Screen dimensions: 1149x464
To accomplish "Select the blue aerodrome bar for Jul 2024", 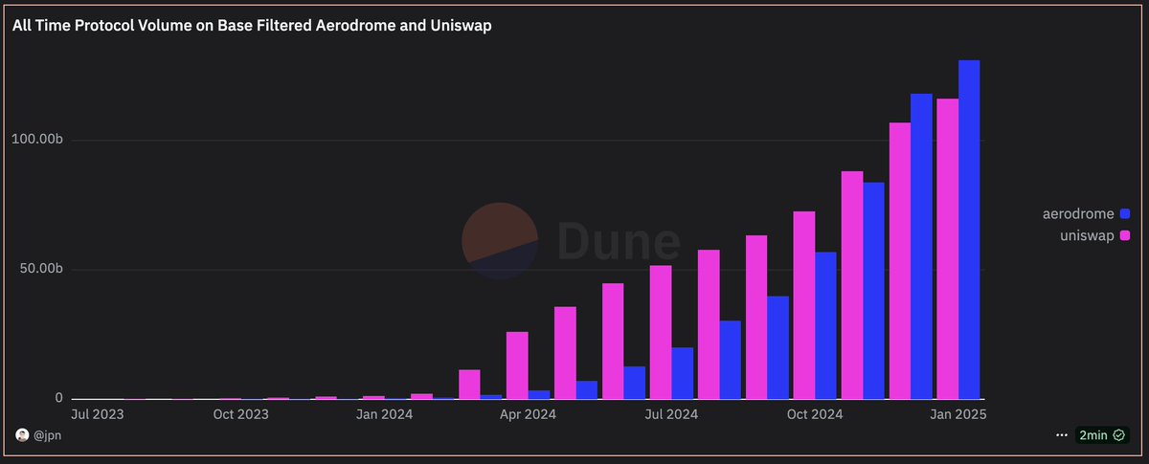I will click(682, 373).
